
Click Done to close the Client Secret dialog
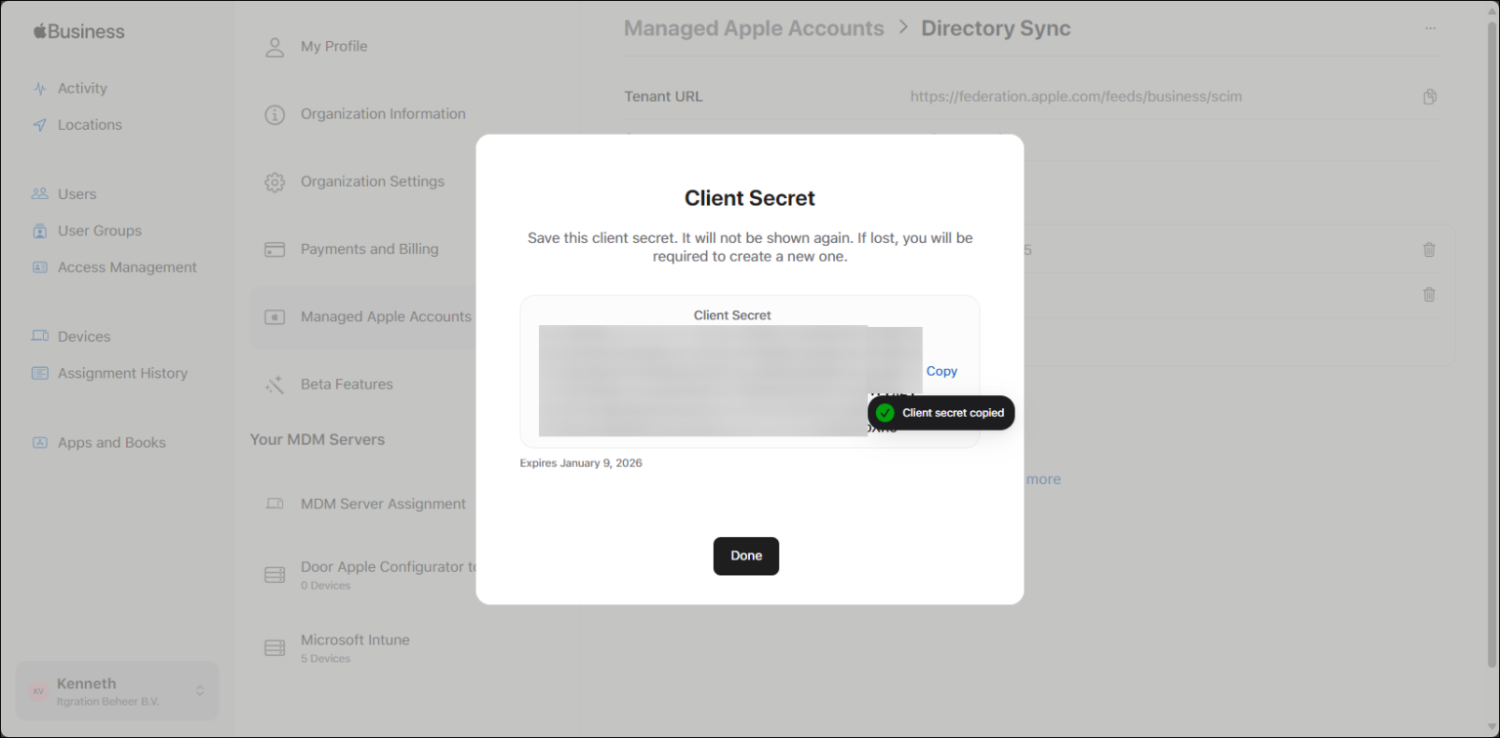pos(745,555)
